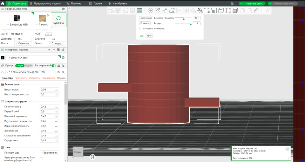Open the Bambu PLA Basic filament dropdown
Screen dimensions: 305x162
click(x=33, y=58)
